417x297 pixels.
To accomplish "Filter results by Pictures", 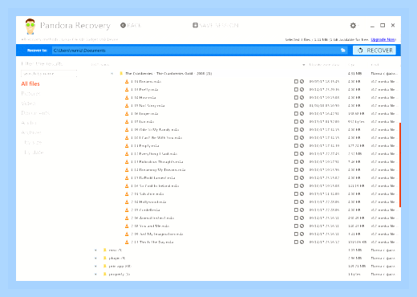I will tap(30, 94).
